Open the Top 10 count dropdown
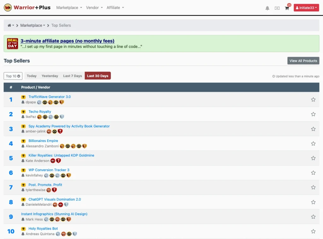The height and width of the screenshot is (239, 323). [13, 76]
